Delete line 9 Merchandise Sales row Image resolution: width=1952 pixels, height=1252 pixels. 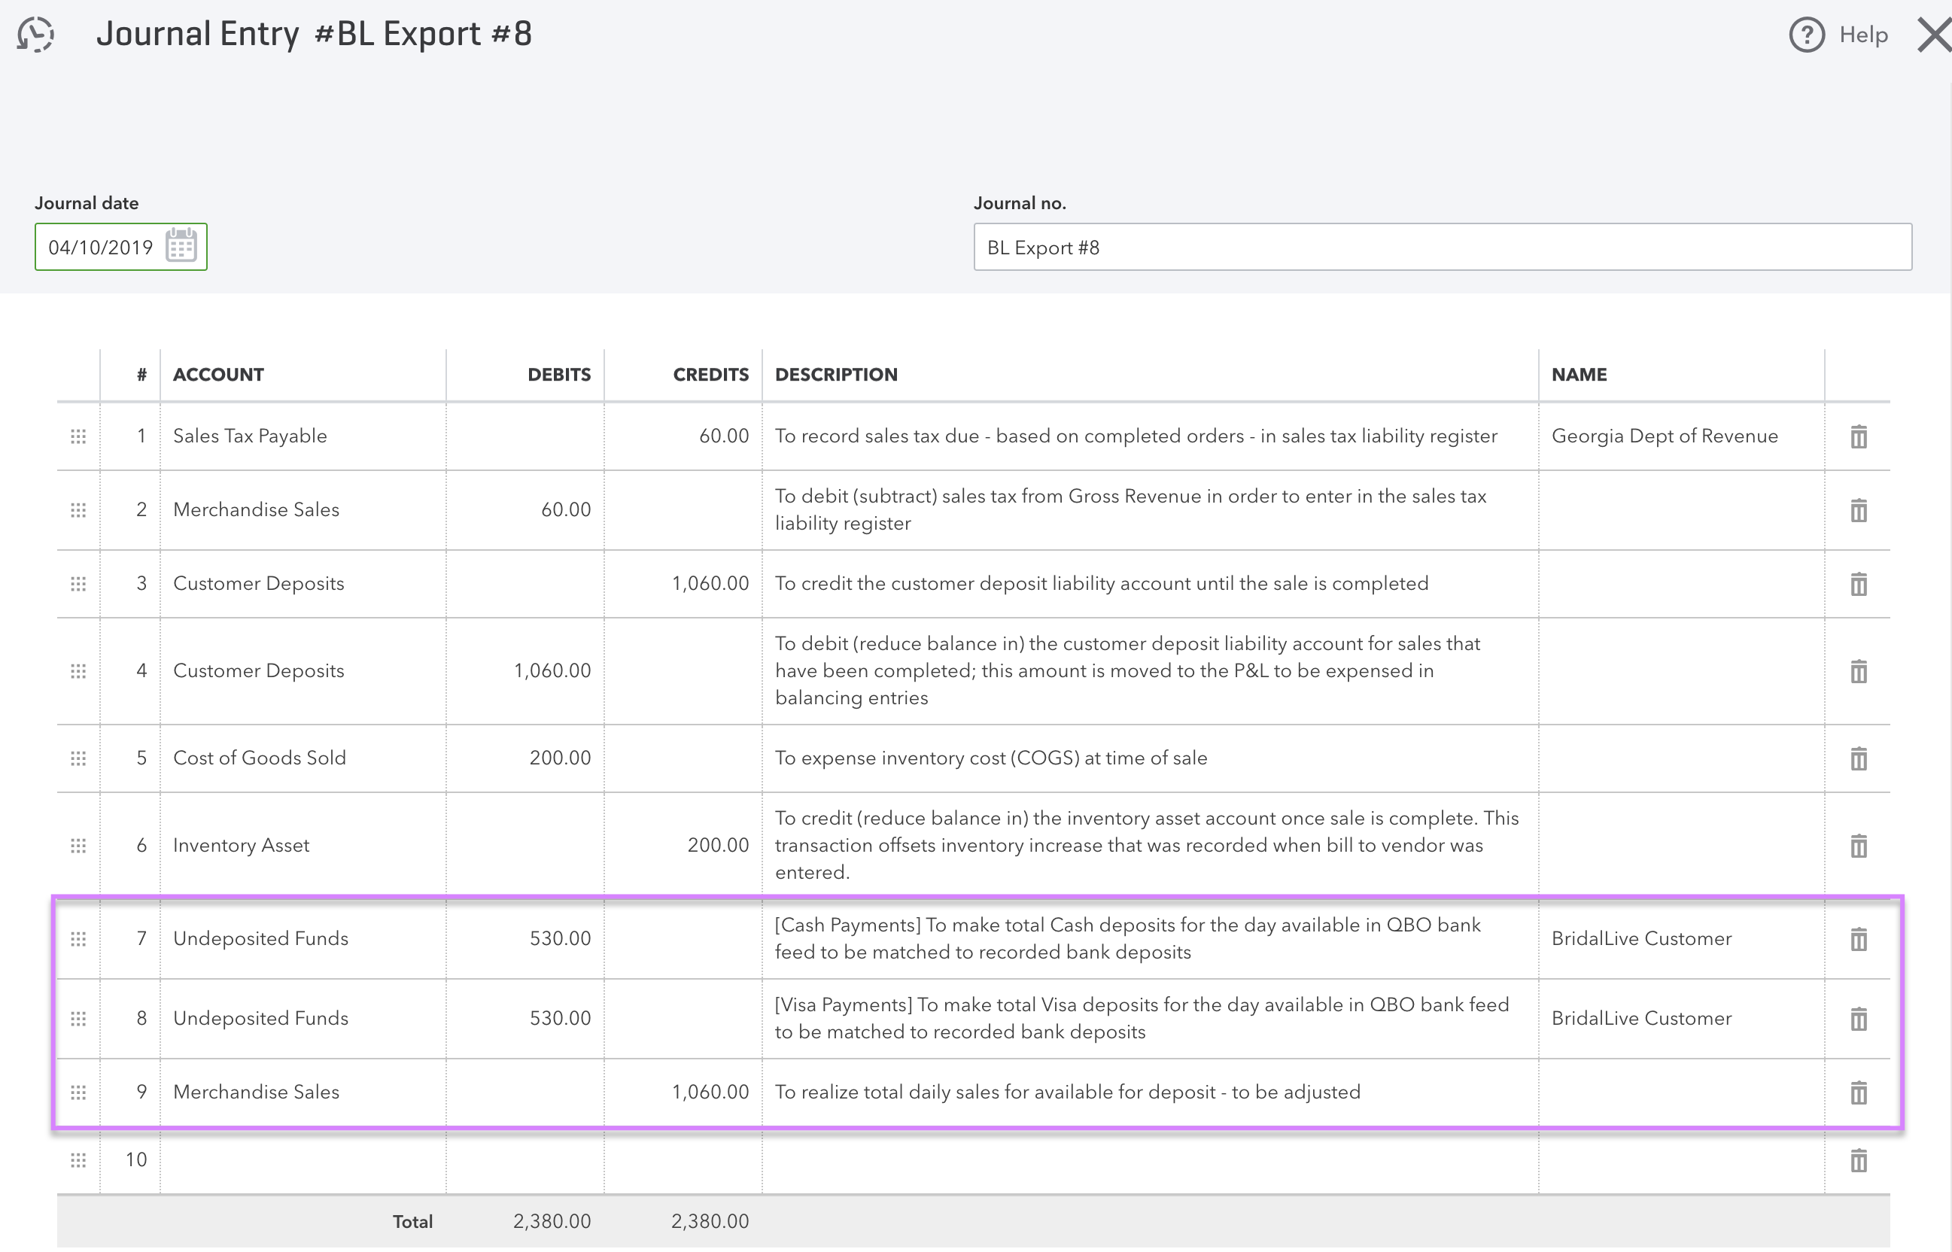[x=1858, y=1092]
